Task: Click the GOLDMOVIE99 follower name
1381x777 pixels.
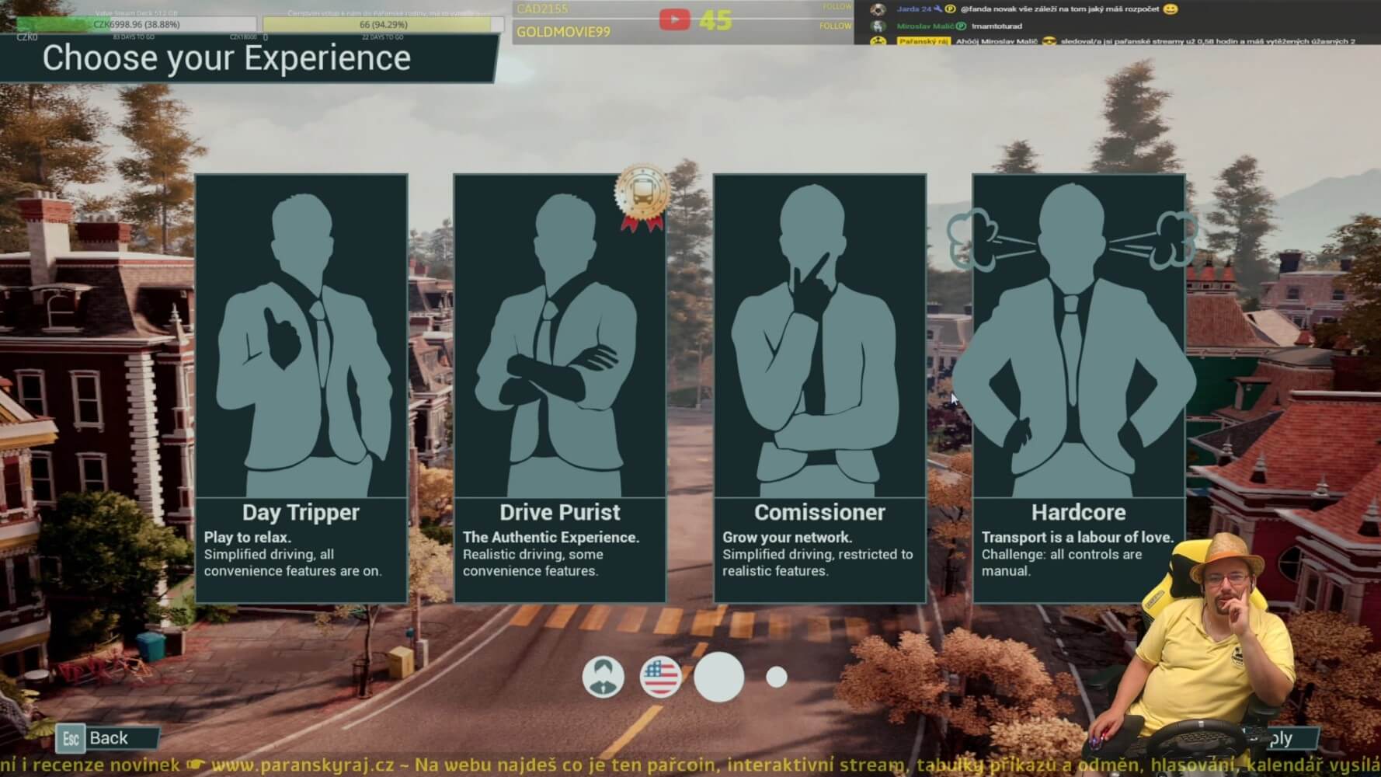Action: [x=563, y=32]
